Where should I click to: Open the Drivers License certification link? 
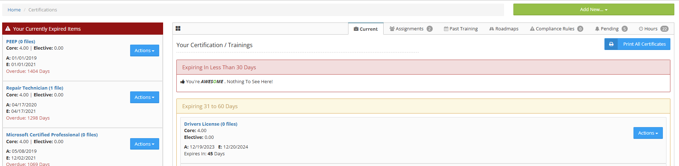210,124
